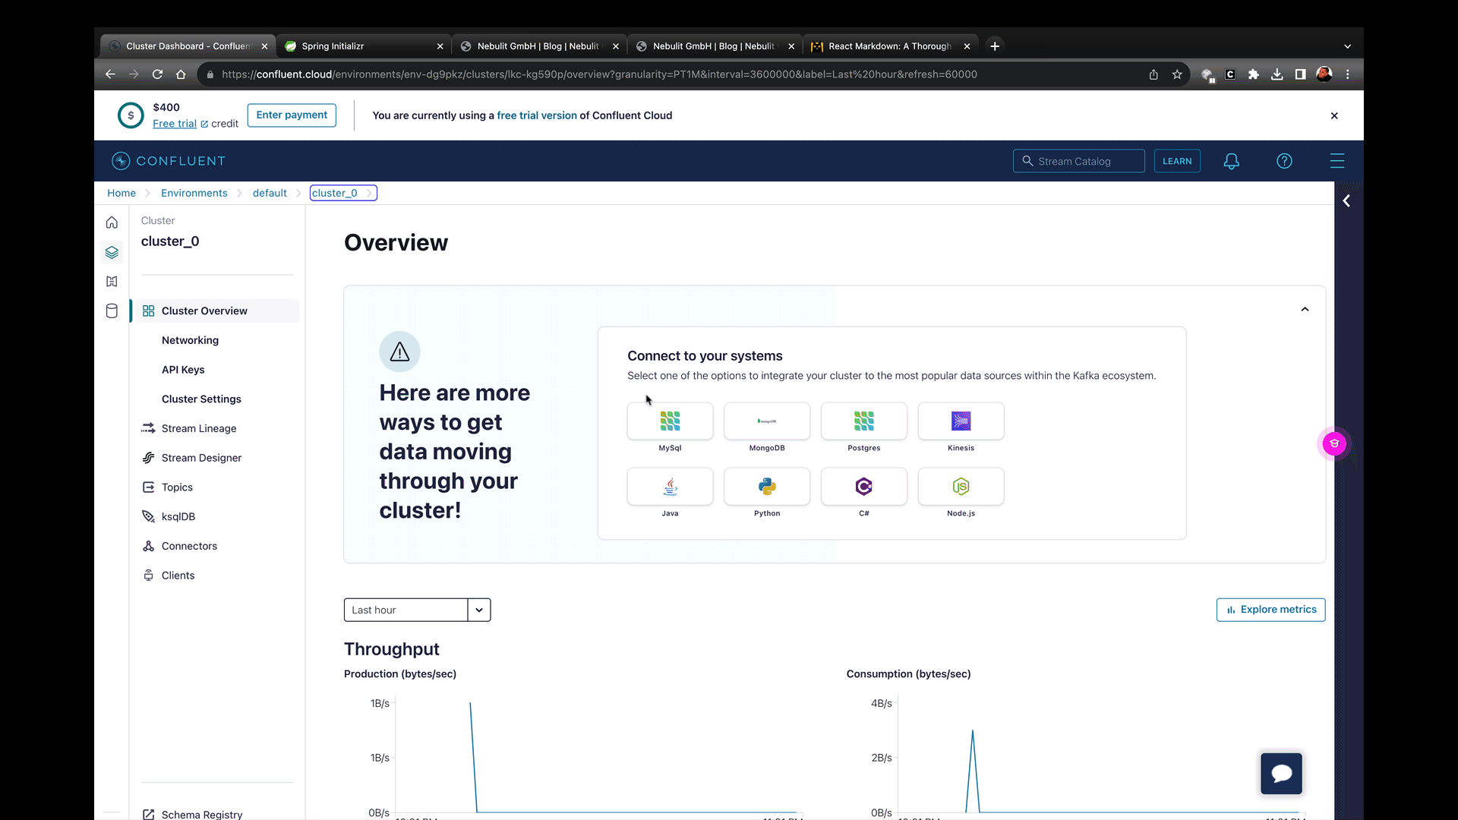This screenshot has height=820, width=1458.
Task: Choose the Kinesis connector tile
Action: (x=961, y=421)
